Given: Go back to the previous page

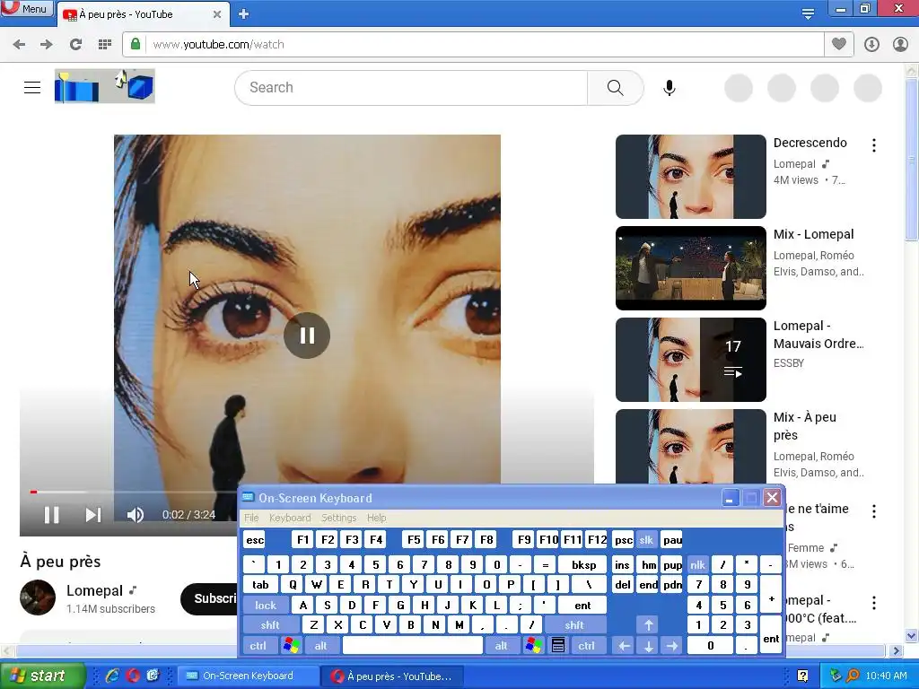Looking at the screenshot, I should (x=19, y=45).
